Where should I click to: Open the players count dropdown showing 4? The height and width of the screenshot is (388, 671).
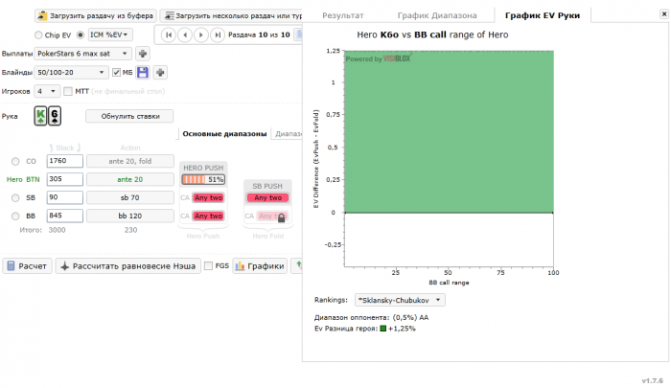tap(47, 91)
